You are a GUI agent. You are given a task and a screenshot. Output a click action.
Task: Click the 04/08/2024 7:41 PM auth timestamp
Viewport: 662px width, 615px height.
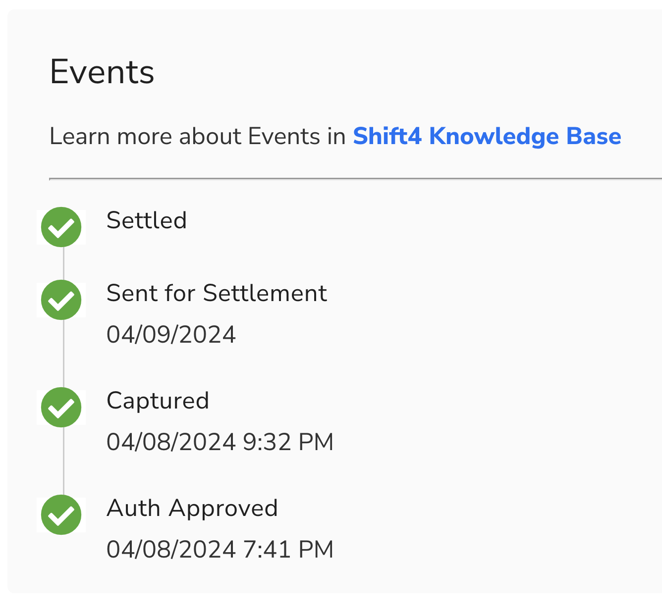point(220,549)
